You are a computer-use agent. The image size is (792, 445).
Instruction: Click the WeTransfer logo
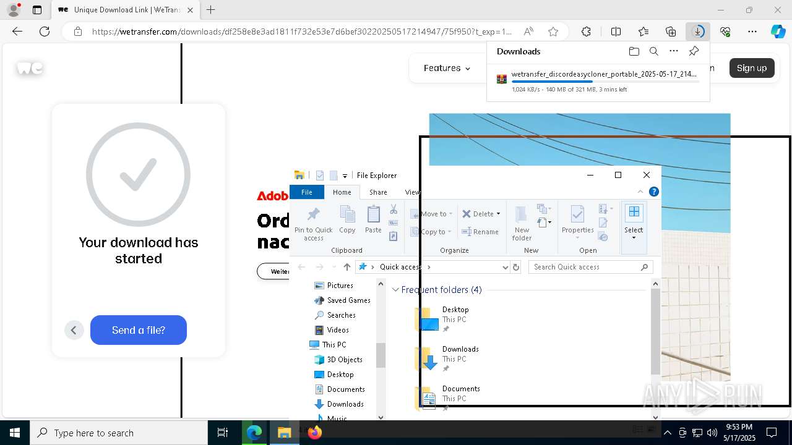(30, 68)
